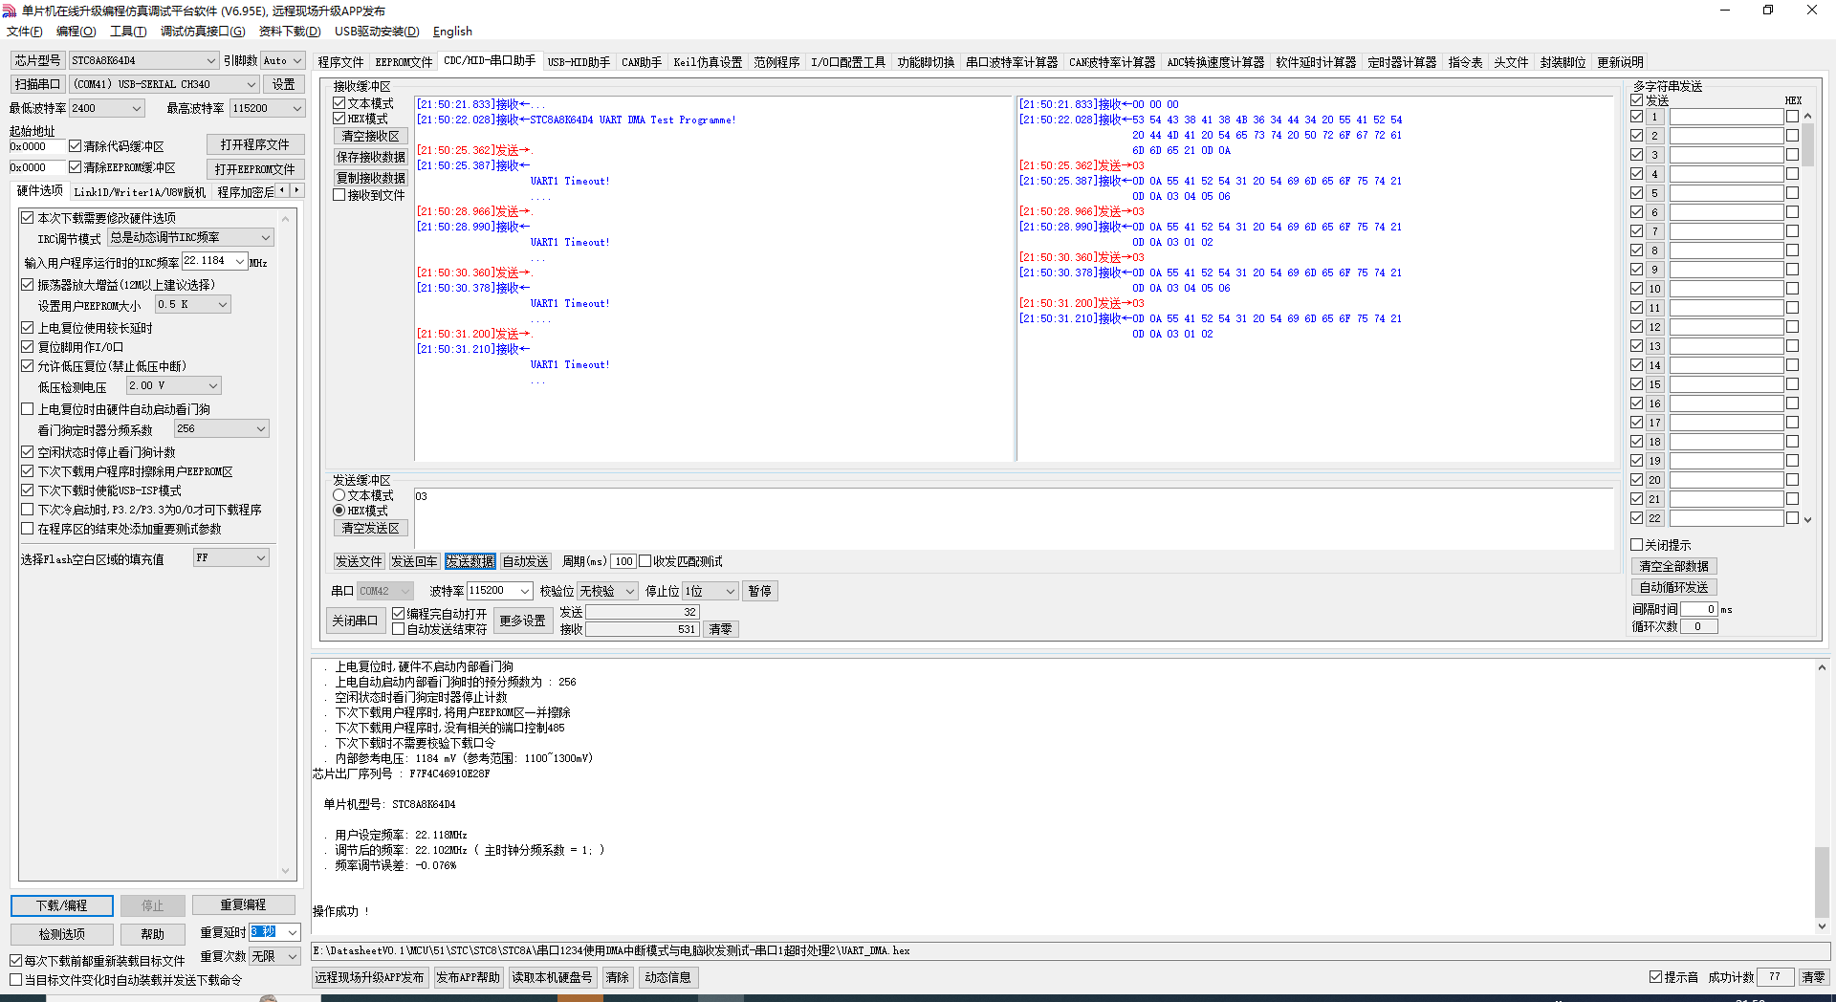Switch to USB-HID助手 tab
The height and width of the screenshot is (1002, 1836).
[579, 62]
